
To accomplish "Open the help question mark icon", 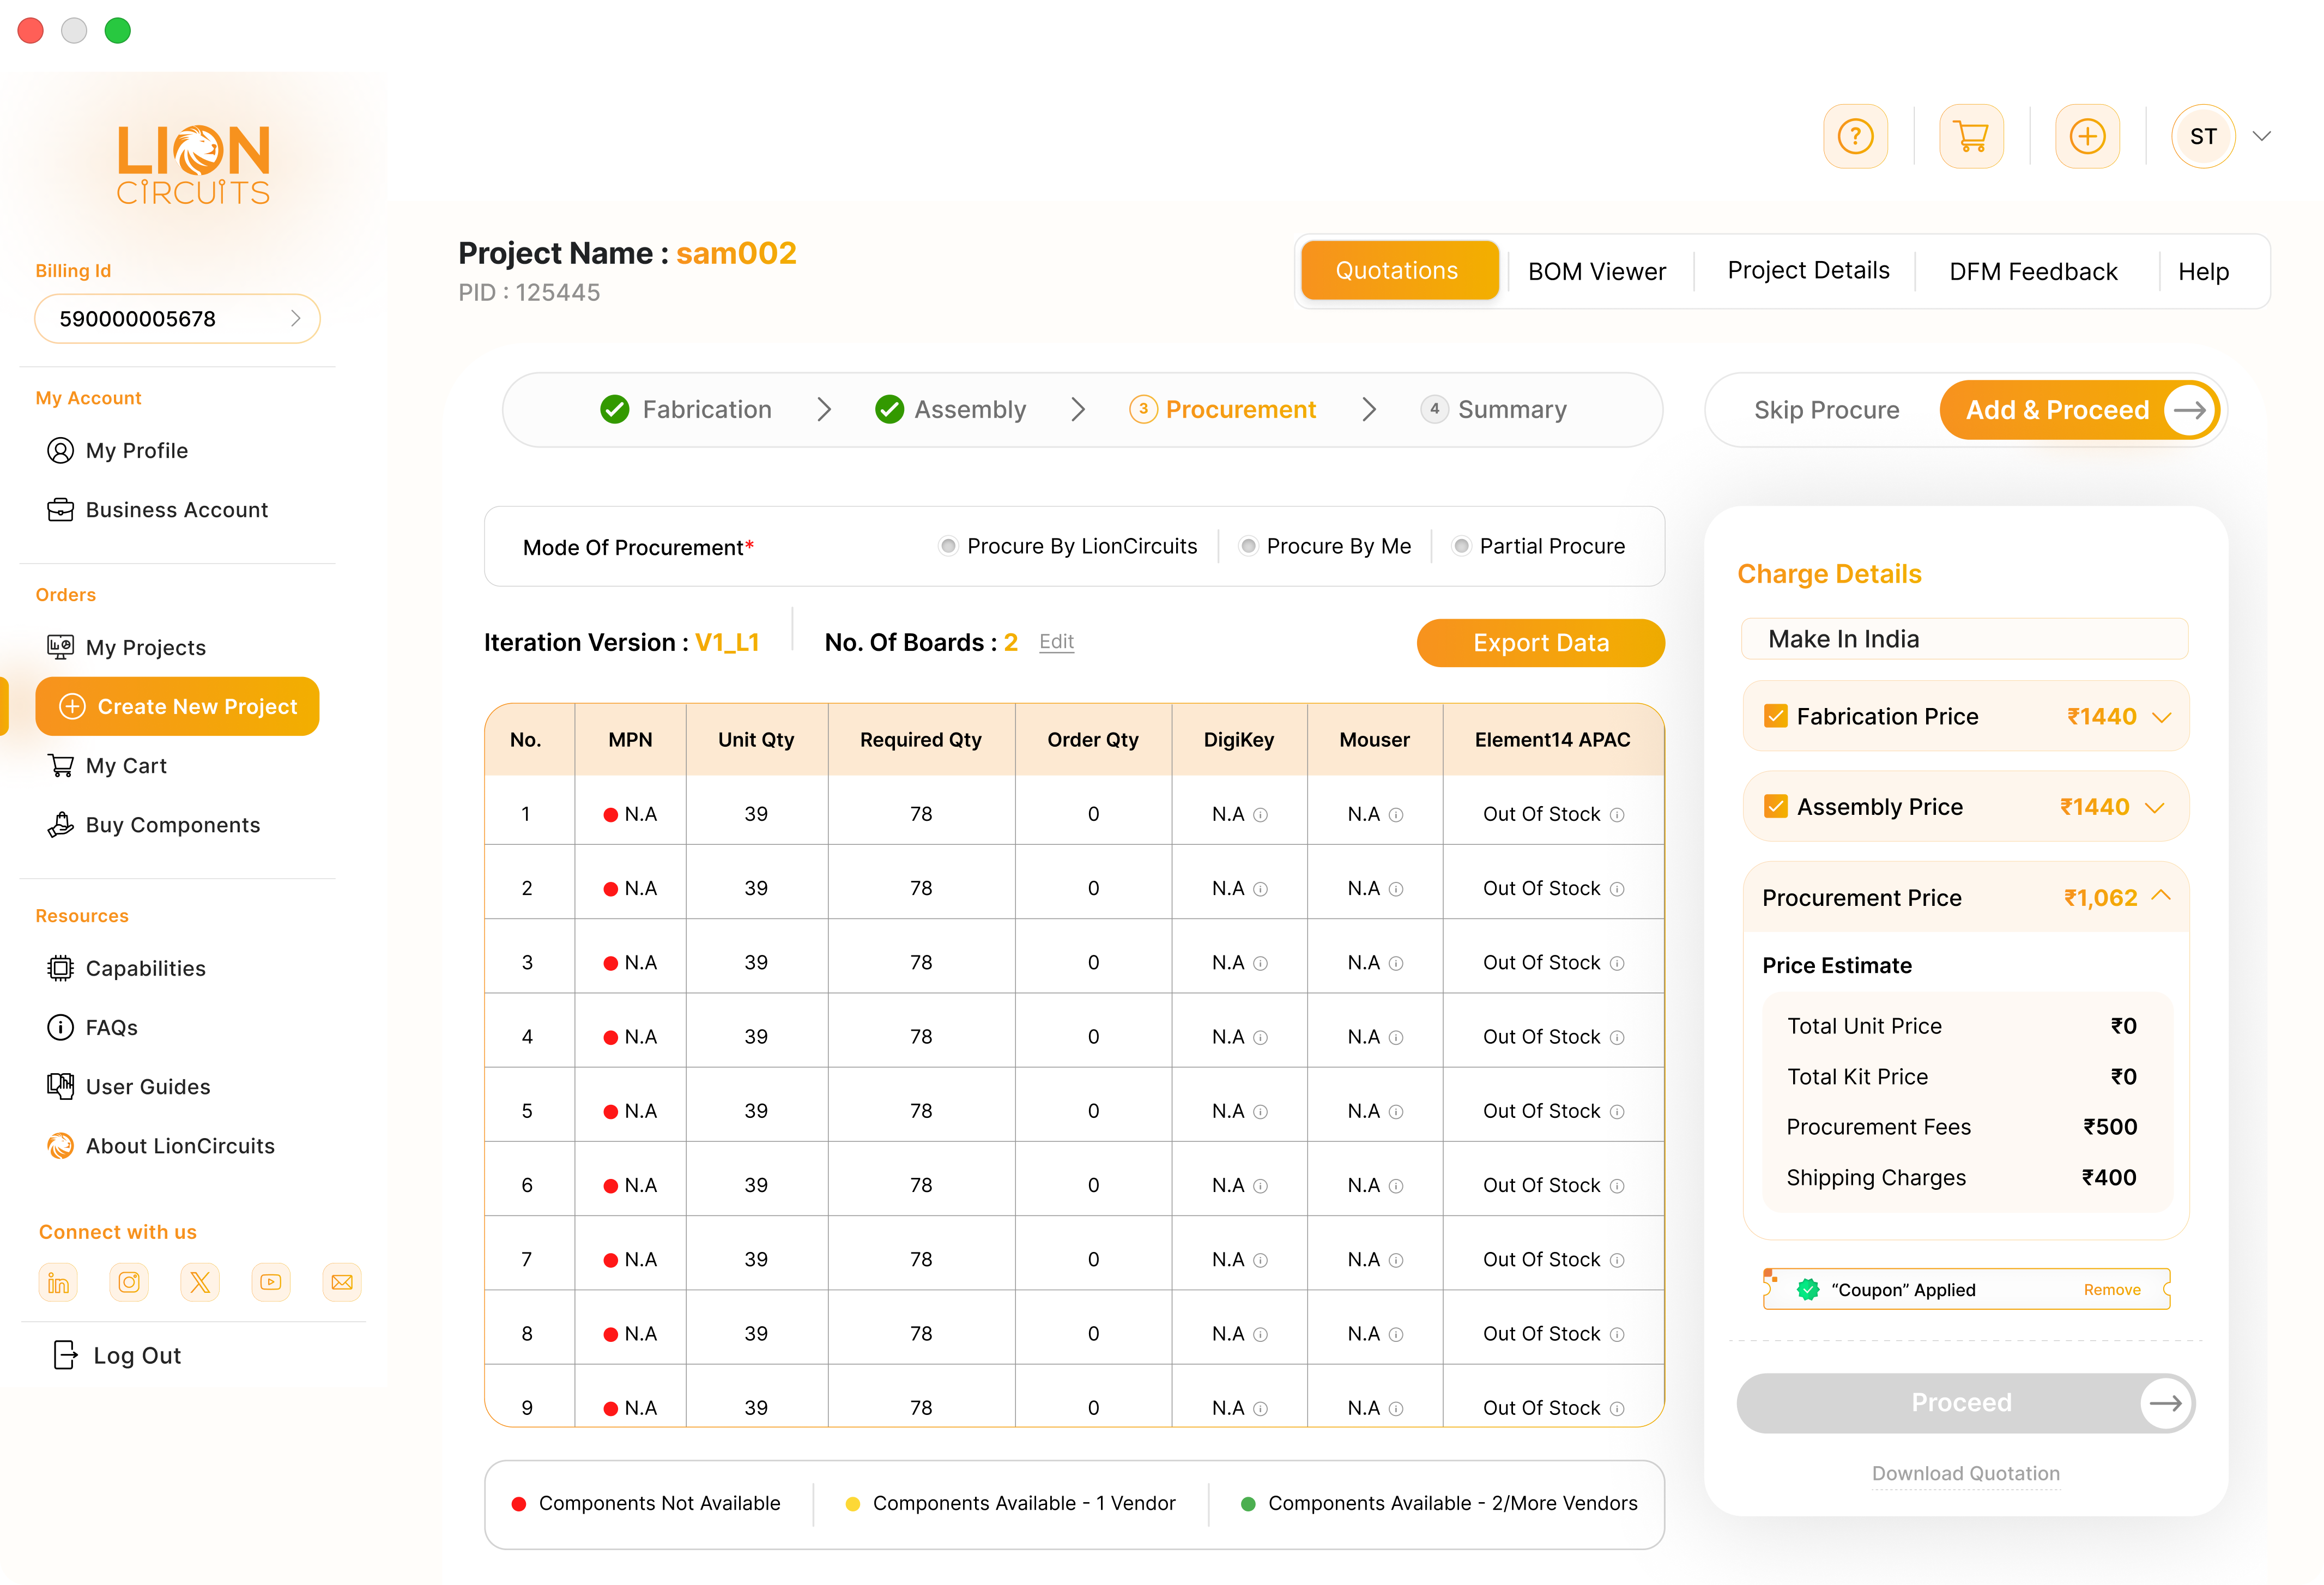I will pos(1856,136).
